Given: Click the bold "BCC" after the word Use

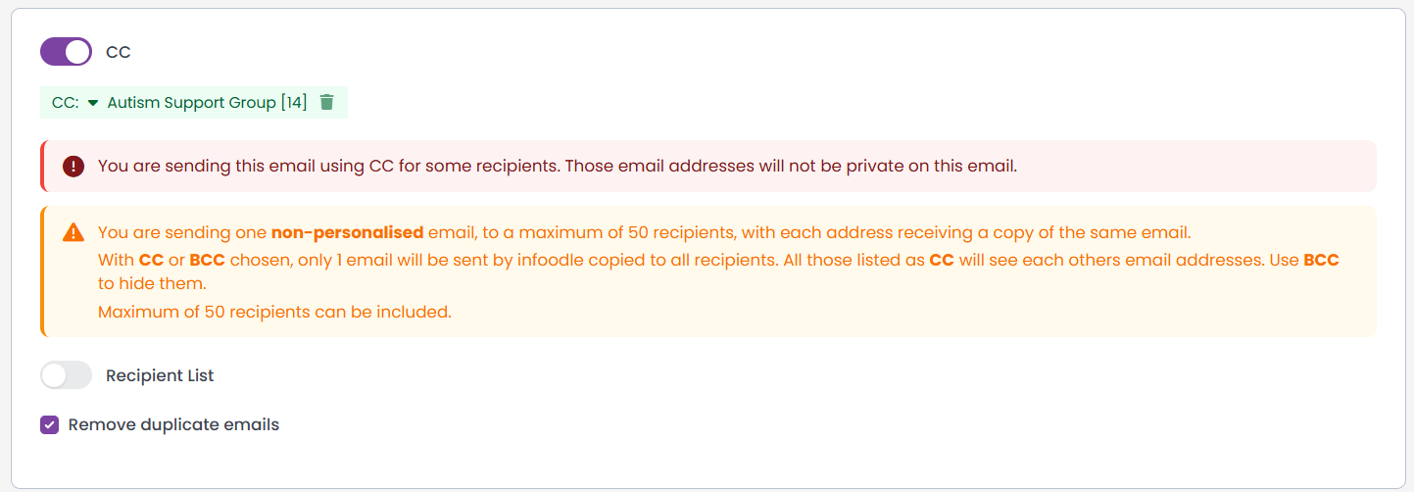Looking at the screenshot, I should (1321, 261).
